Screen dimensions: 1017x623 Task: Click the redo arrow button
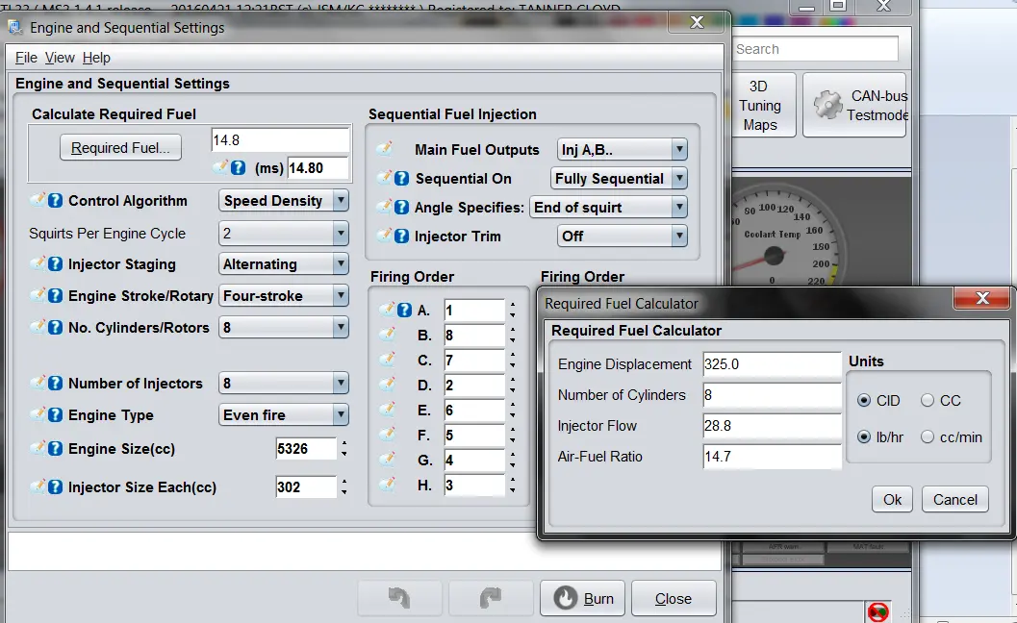(491, 598)
